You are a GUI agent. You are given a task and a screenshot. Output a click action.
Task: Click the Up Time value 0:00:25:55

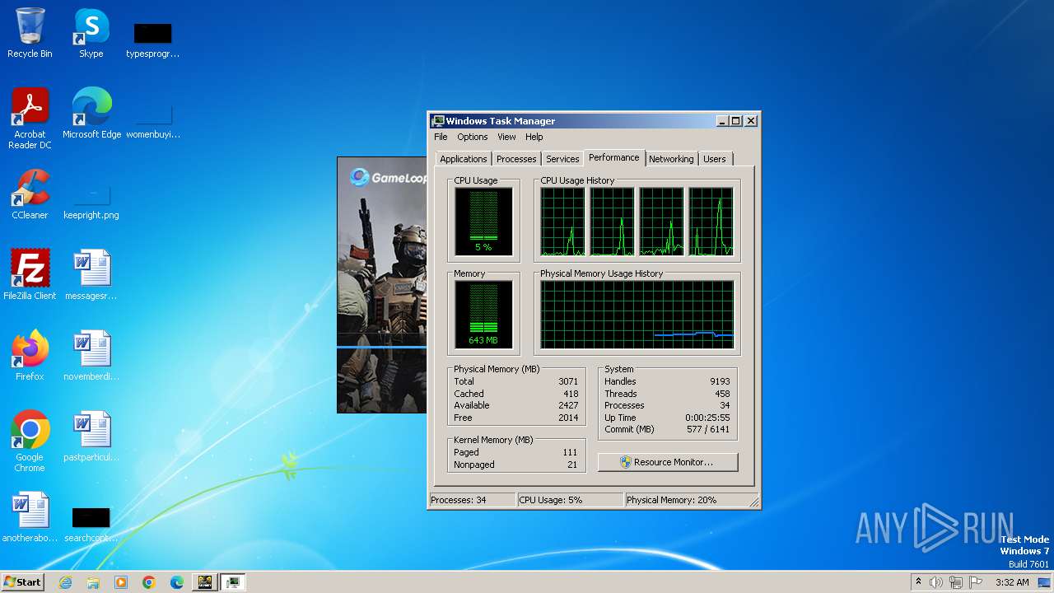coord(707,418)
